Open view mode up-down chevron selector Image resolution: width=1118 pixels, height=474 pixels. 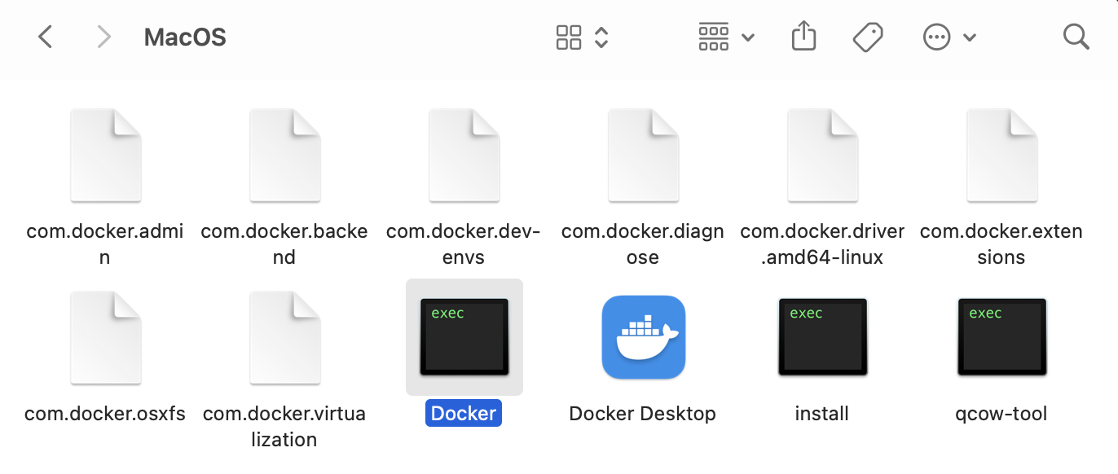pos(601,37)
